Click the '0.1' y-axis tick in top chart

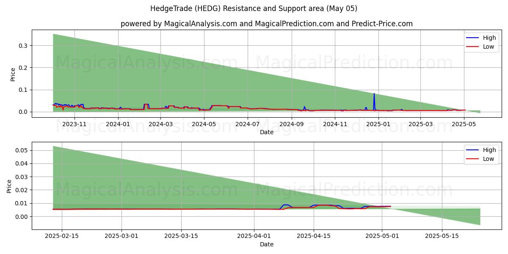click(x=24, y=90)
